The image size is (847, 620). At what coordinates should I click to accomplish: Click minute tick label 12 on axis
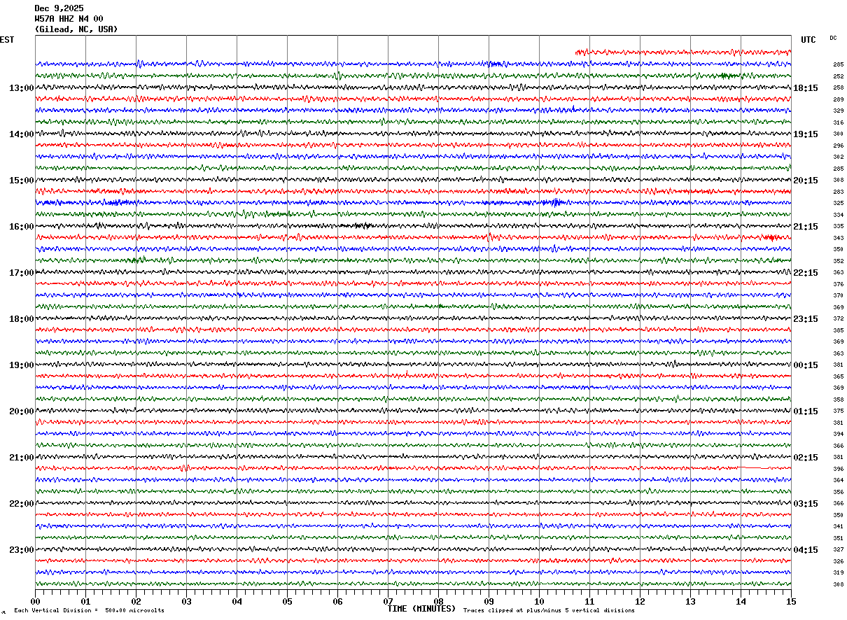(640, 601)
